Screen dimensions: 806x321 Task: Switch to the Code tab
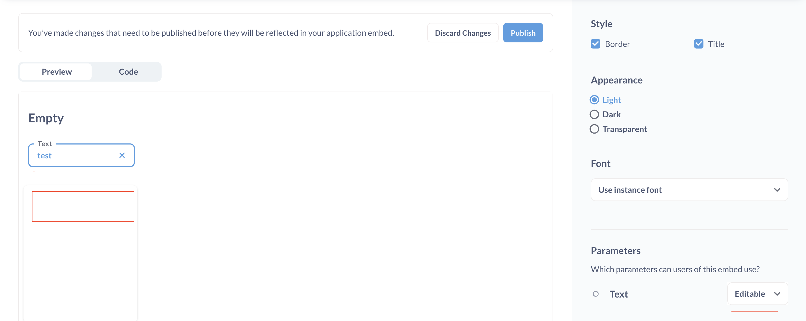click(128, 71)
